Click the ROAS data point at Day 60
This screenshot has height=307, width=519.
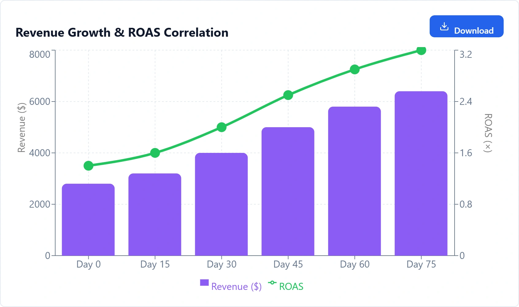click(355, 70)
